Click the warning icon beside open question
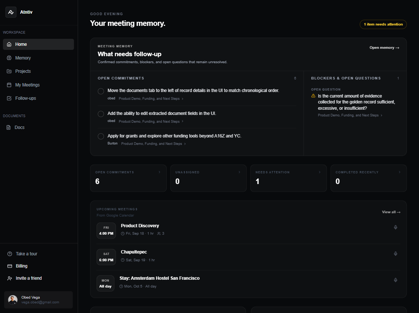This screenshot has width=419, height=313. click(x=313, y=96)
